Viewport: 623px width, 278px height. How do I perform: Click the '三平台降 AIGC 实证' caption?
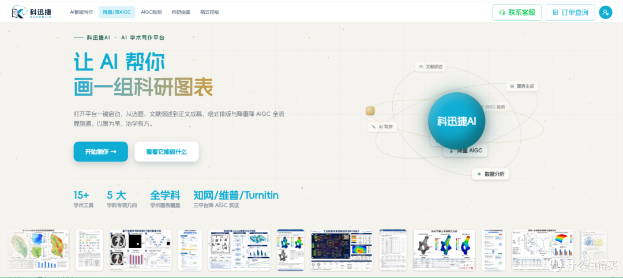tap(216, 205)
